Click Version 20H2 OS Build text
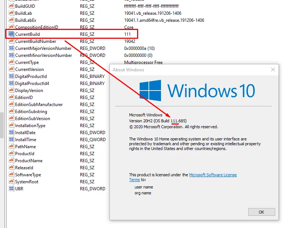The width and height of the screenshot is (294, 228). (x=158, y=121)
